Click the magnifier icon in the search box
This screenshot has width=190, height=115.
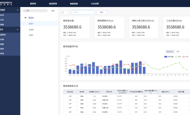click(24, 11)
